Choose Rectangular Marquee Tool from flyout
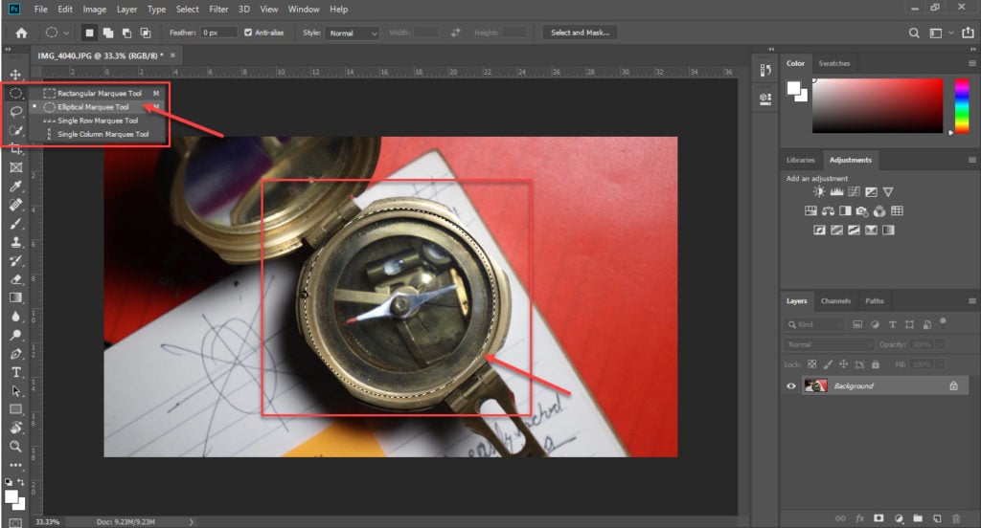981x528 pixels. [x=100, y=93]
